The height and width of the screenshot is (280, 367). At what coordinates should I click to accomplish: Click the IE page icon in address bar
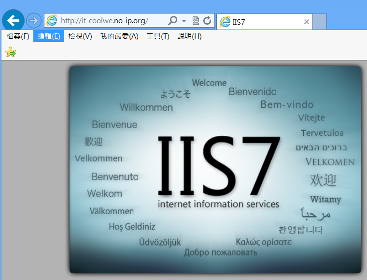point(52,20)
